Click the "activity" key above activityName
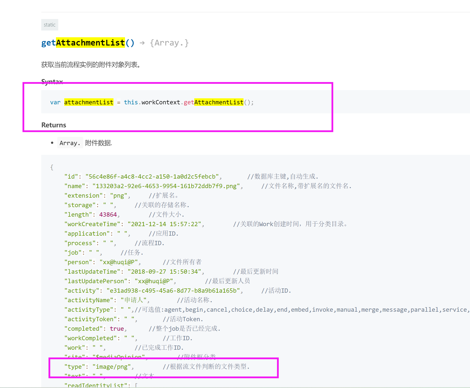 tap(82, 291)
